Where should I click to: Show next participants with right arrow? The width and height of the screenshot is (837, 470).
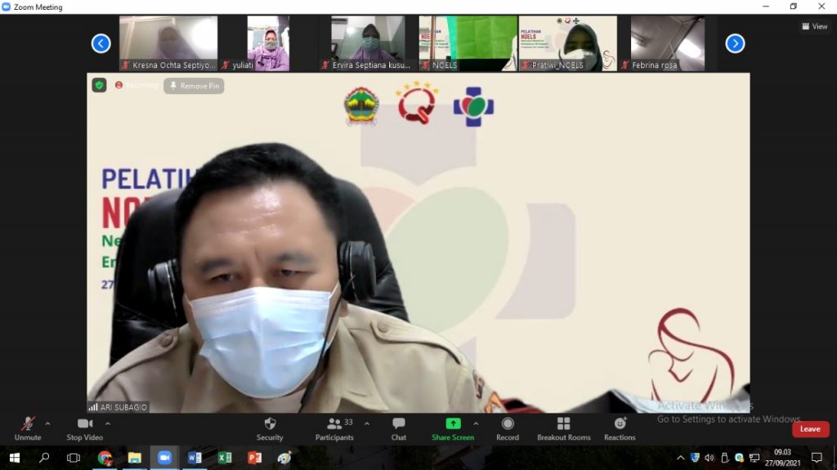735,43
